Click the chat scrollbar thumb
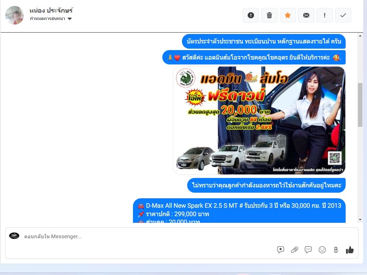 pos(360,105)
